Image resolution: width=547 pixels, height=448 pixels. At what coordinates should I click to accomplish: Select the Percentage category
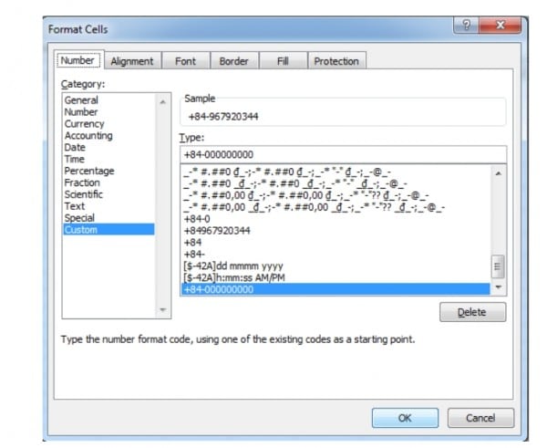(x=108, y=172)
